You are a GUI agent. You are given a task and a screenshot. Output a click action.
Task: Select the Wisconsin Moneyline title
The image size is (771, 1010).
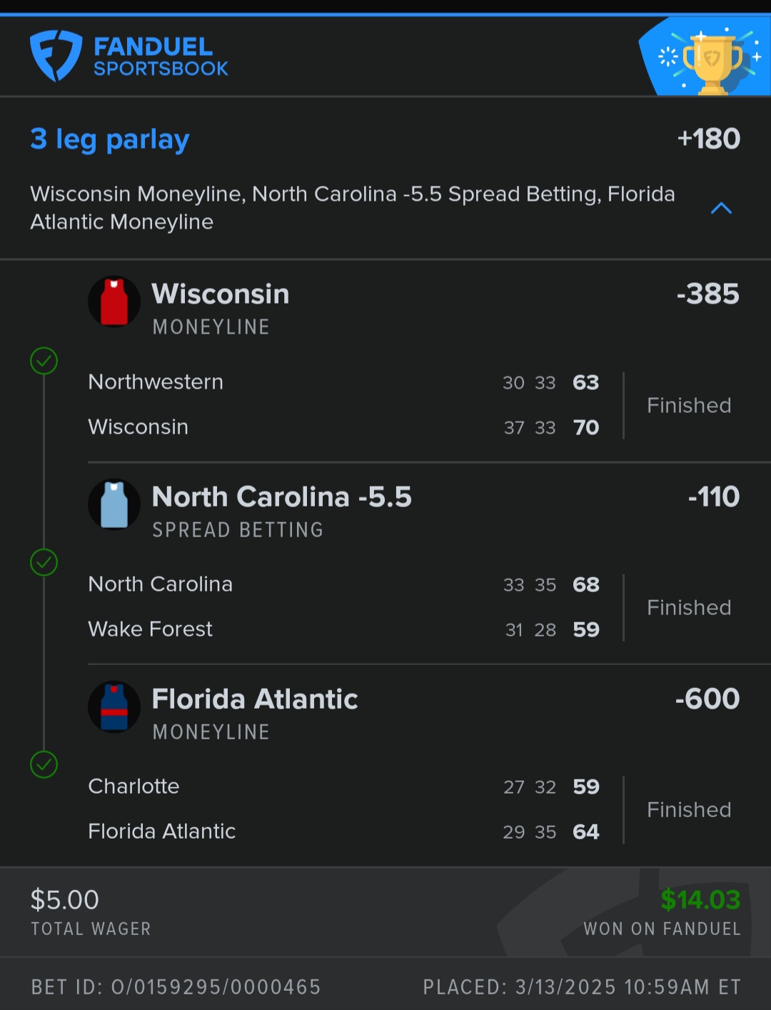(221, 294)
